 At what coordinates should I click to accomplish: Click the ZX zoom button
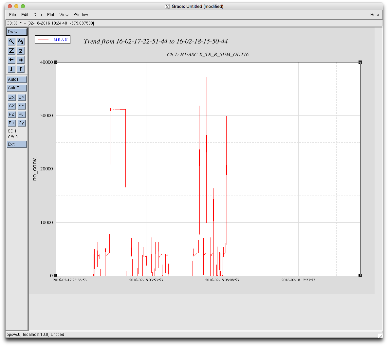[x=12, y=97]
